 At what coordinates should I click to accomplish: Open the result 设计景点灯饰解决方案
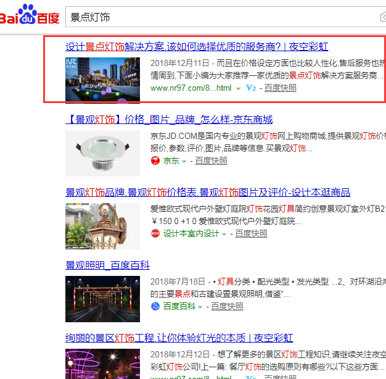[x=197, y=46]
